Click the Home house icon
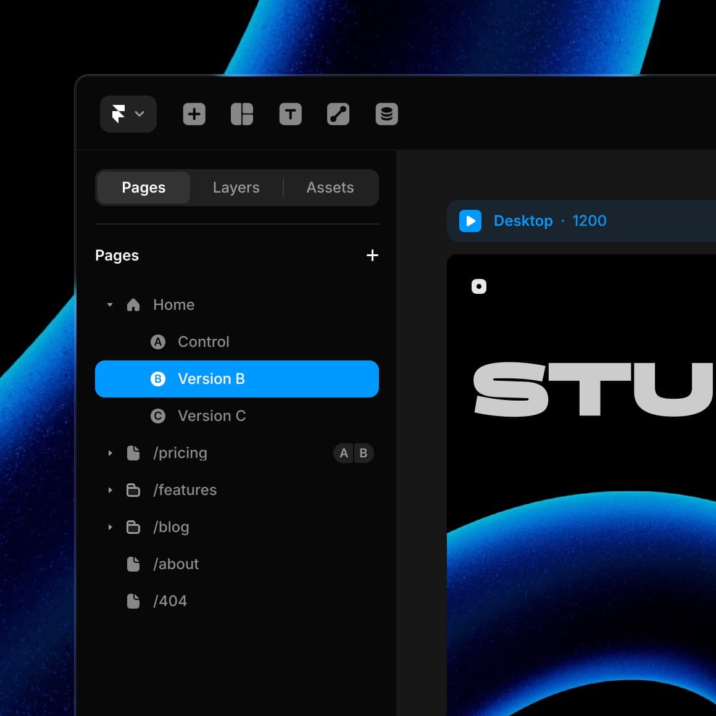The height and width of the screenshot is (716, 716). [133, 304]
